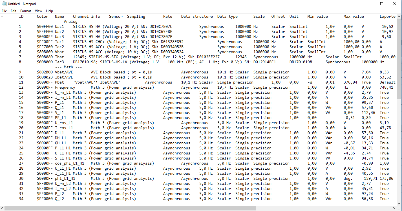The height and width of the screenshot is (211, 402).
Task: Open the Edit menu
Action: point(14,11)
